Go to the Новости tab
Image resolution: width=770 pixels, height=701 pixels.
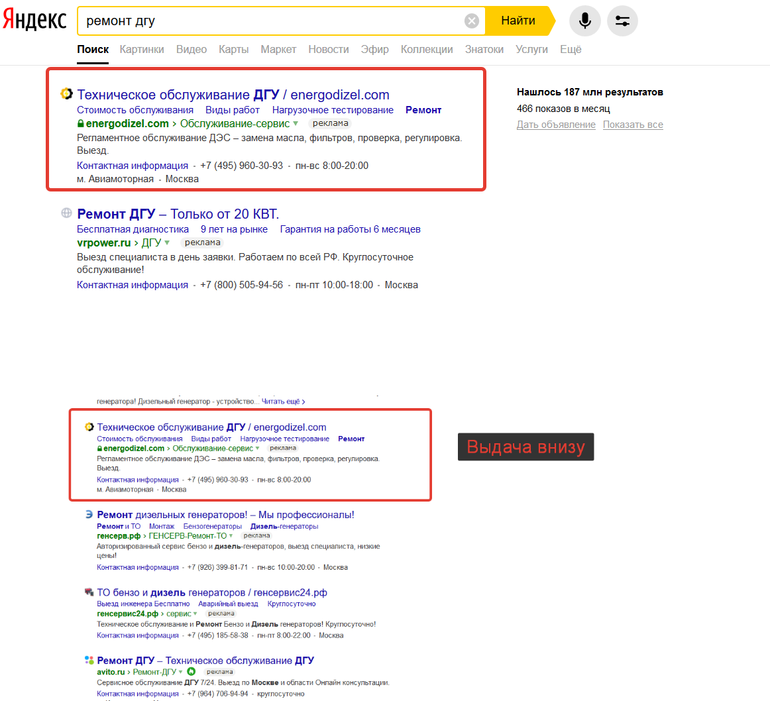tap(329, 49)
